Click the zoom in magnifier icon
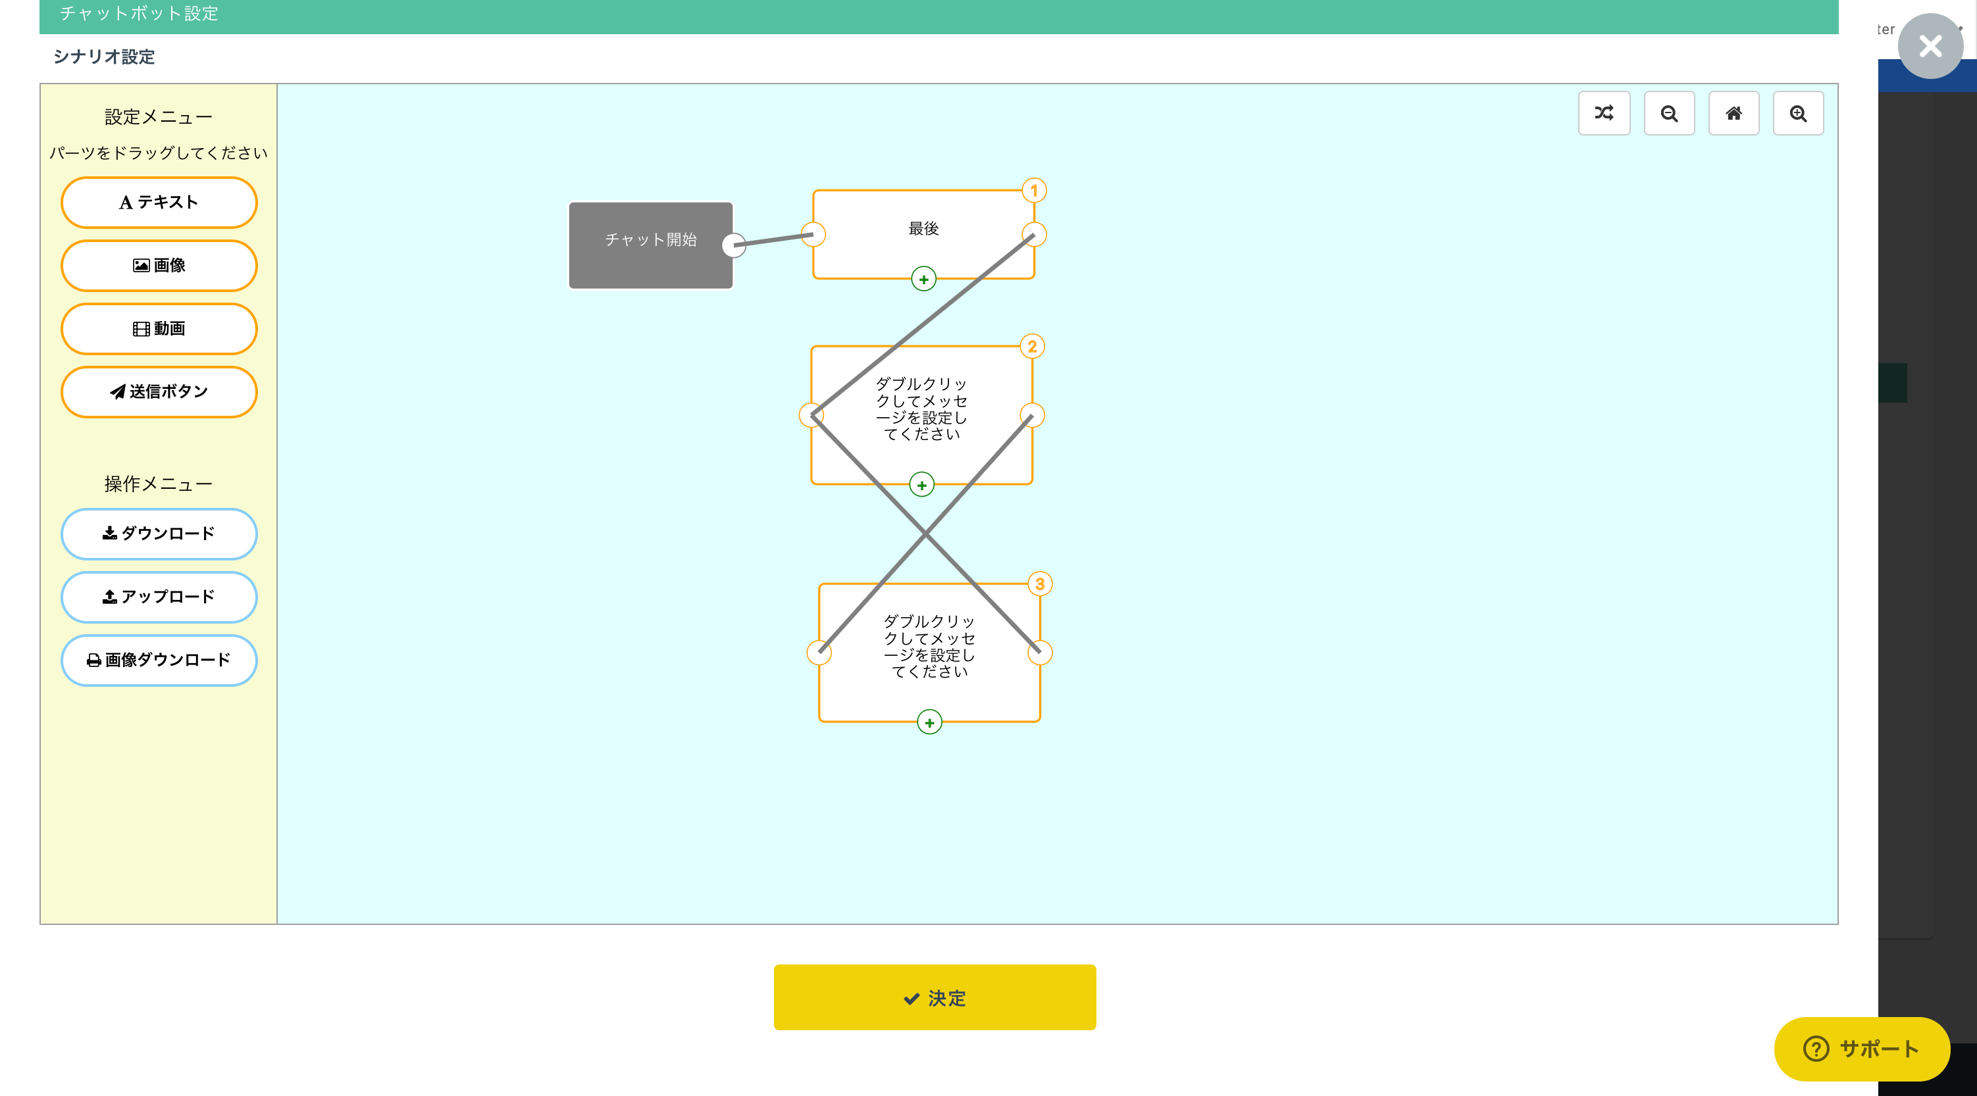Screen dimensions: 1977x1096 (x=1797, y=114)
